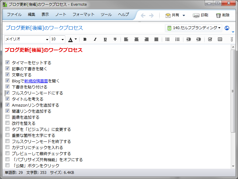This screenshot has width=238, height=179.
Task: Insert a bulleted list
Action: point(167,39)
